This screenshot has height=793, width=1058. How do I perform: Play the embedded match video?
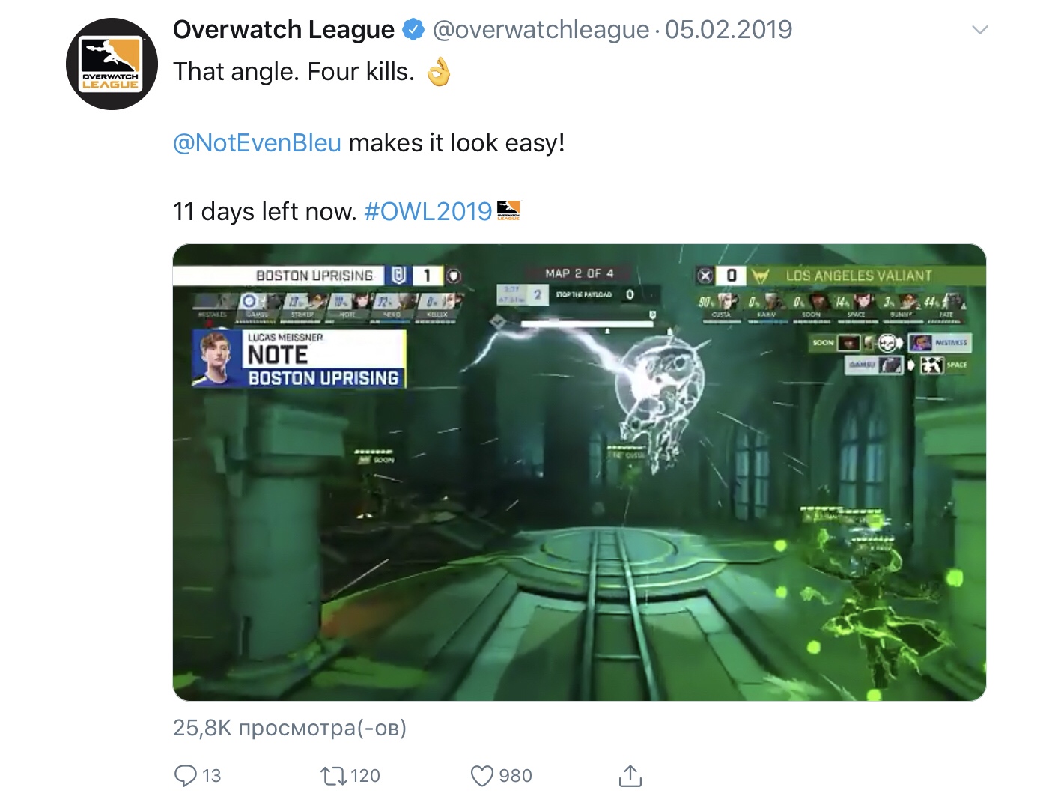point(580,473)
